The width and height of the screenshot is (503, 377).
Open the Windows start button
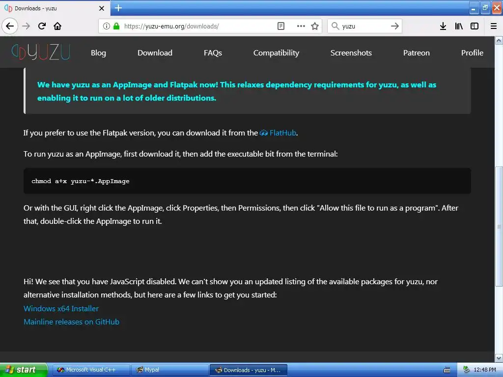pyautogui.click(x=24, y=370)
